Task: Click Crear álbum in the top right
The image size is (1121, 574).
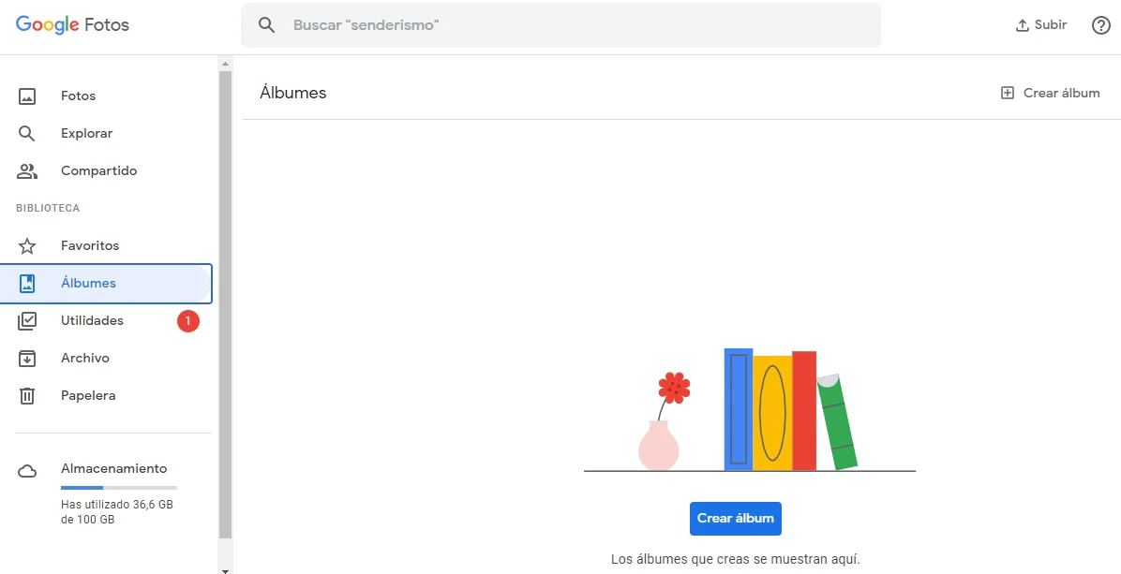Action: [x=1050, y=93]
